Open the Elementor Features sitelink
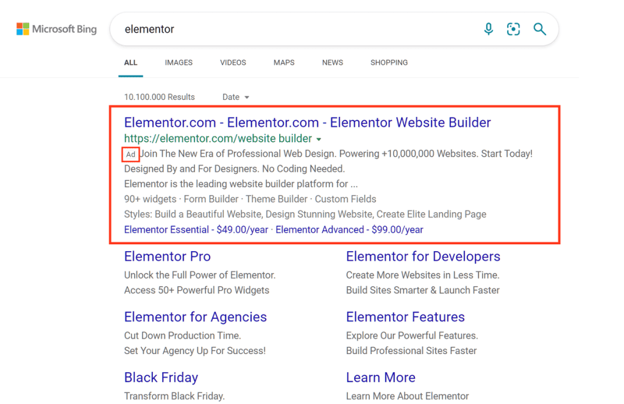Image resolution: width=624 pixels, height=404 pixels. (405, 317)
